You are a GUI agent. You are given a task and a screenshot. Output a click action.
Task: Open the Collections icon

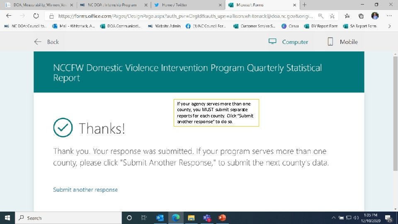point(361,16)
